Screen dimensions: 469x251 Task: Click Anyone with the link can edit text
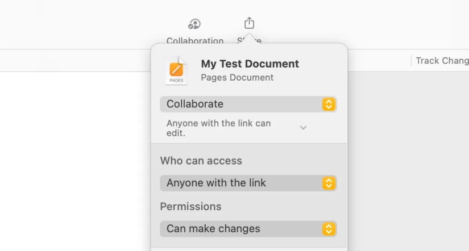pos(218,128)
